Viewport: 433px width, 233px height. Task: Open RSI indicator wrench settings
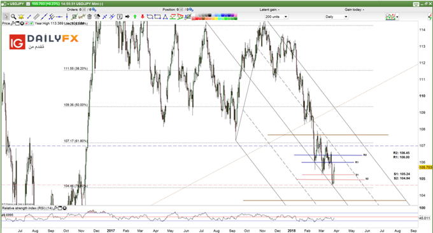[55, 208]
